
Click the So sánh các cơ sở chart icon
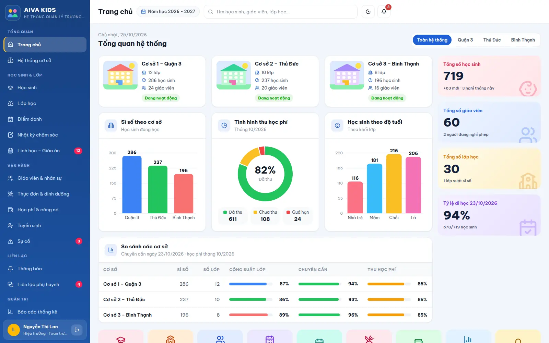[111, 250]
